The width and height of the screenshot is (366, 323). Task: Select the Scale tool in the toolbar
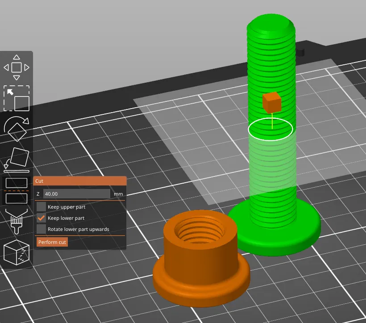click(17, 98)
